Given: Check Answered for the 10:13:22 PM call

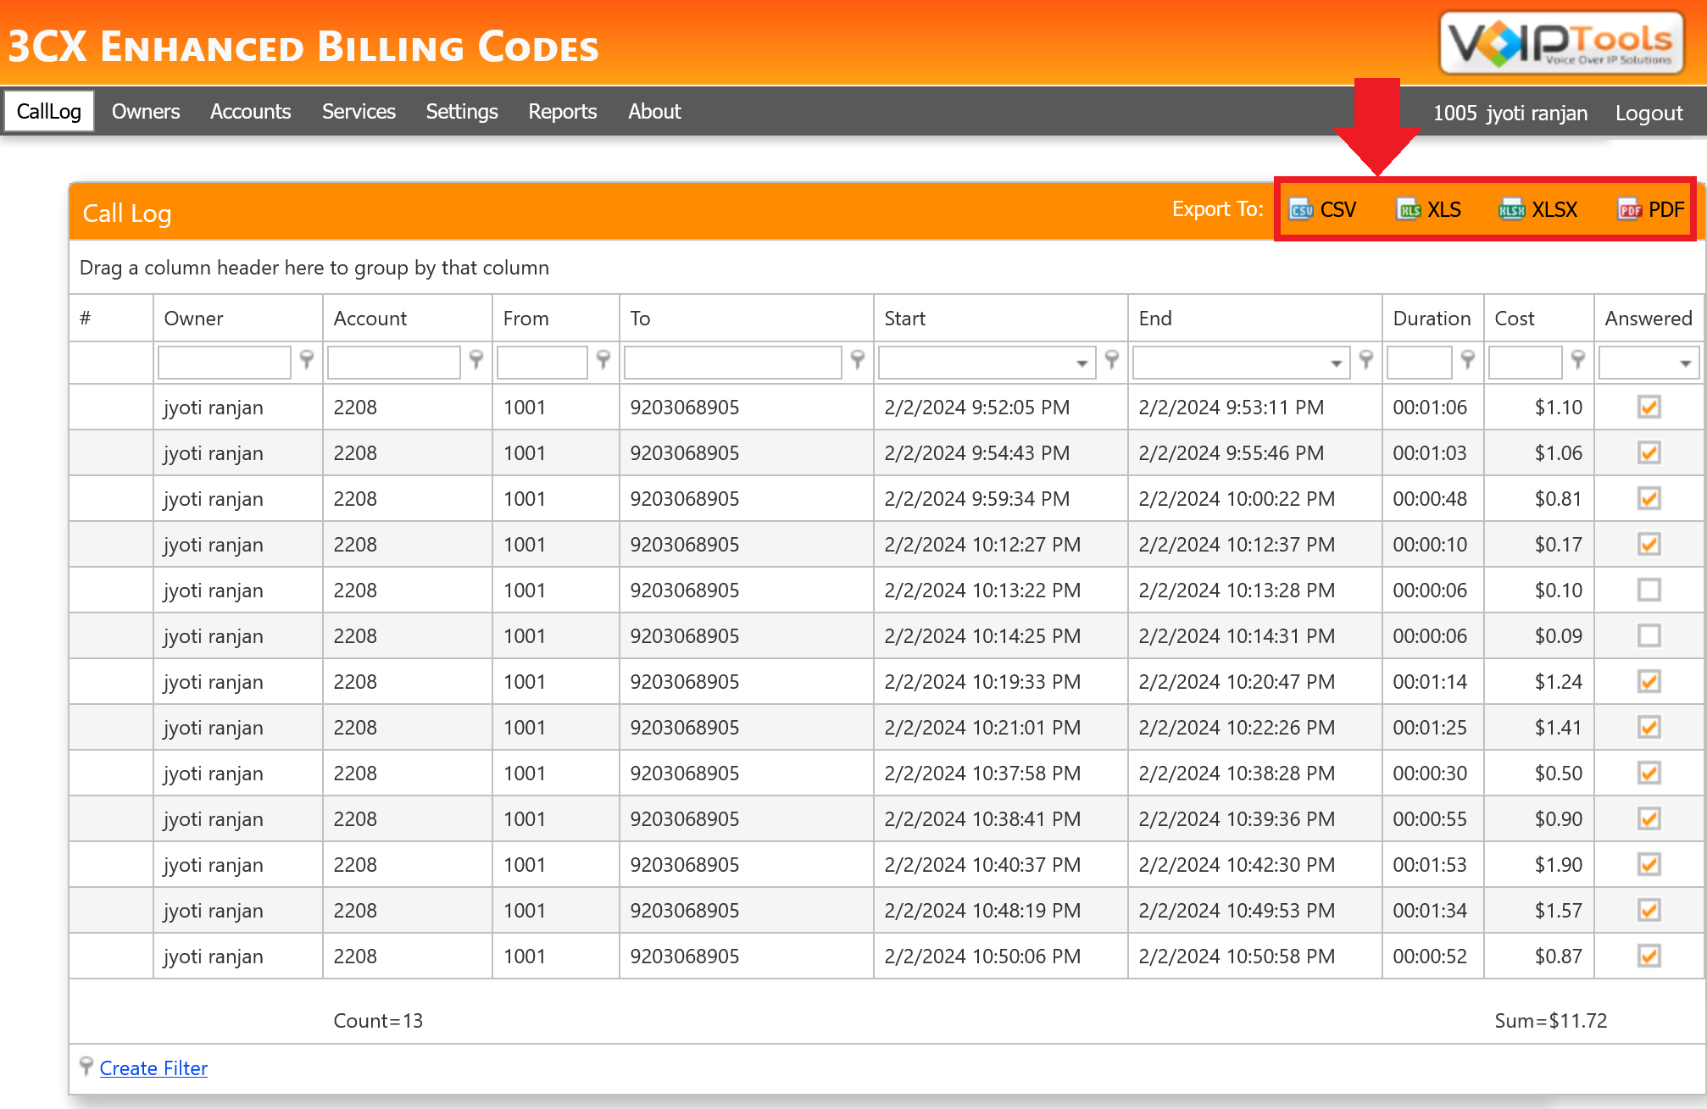Looking at the screenshot, I should pos(1649,591).
